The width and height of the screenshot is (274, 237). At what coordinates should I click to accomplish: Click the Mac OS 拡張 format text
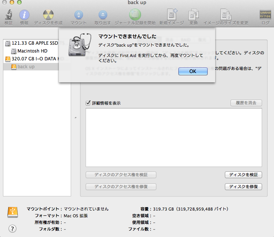coord(76,216)
